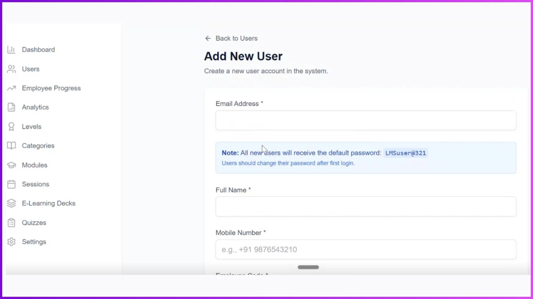This screenshot has height=299, width=533.
Task: Click the Users people icon
Action: 11,69
